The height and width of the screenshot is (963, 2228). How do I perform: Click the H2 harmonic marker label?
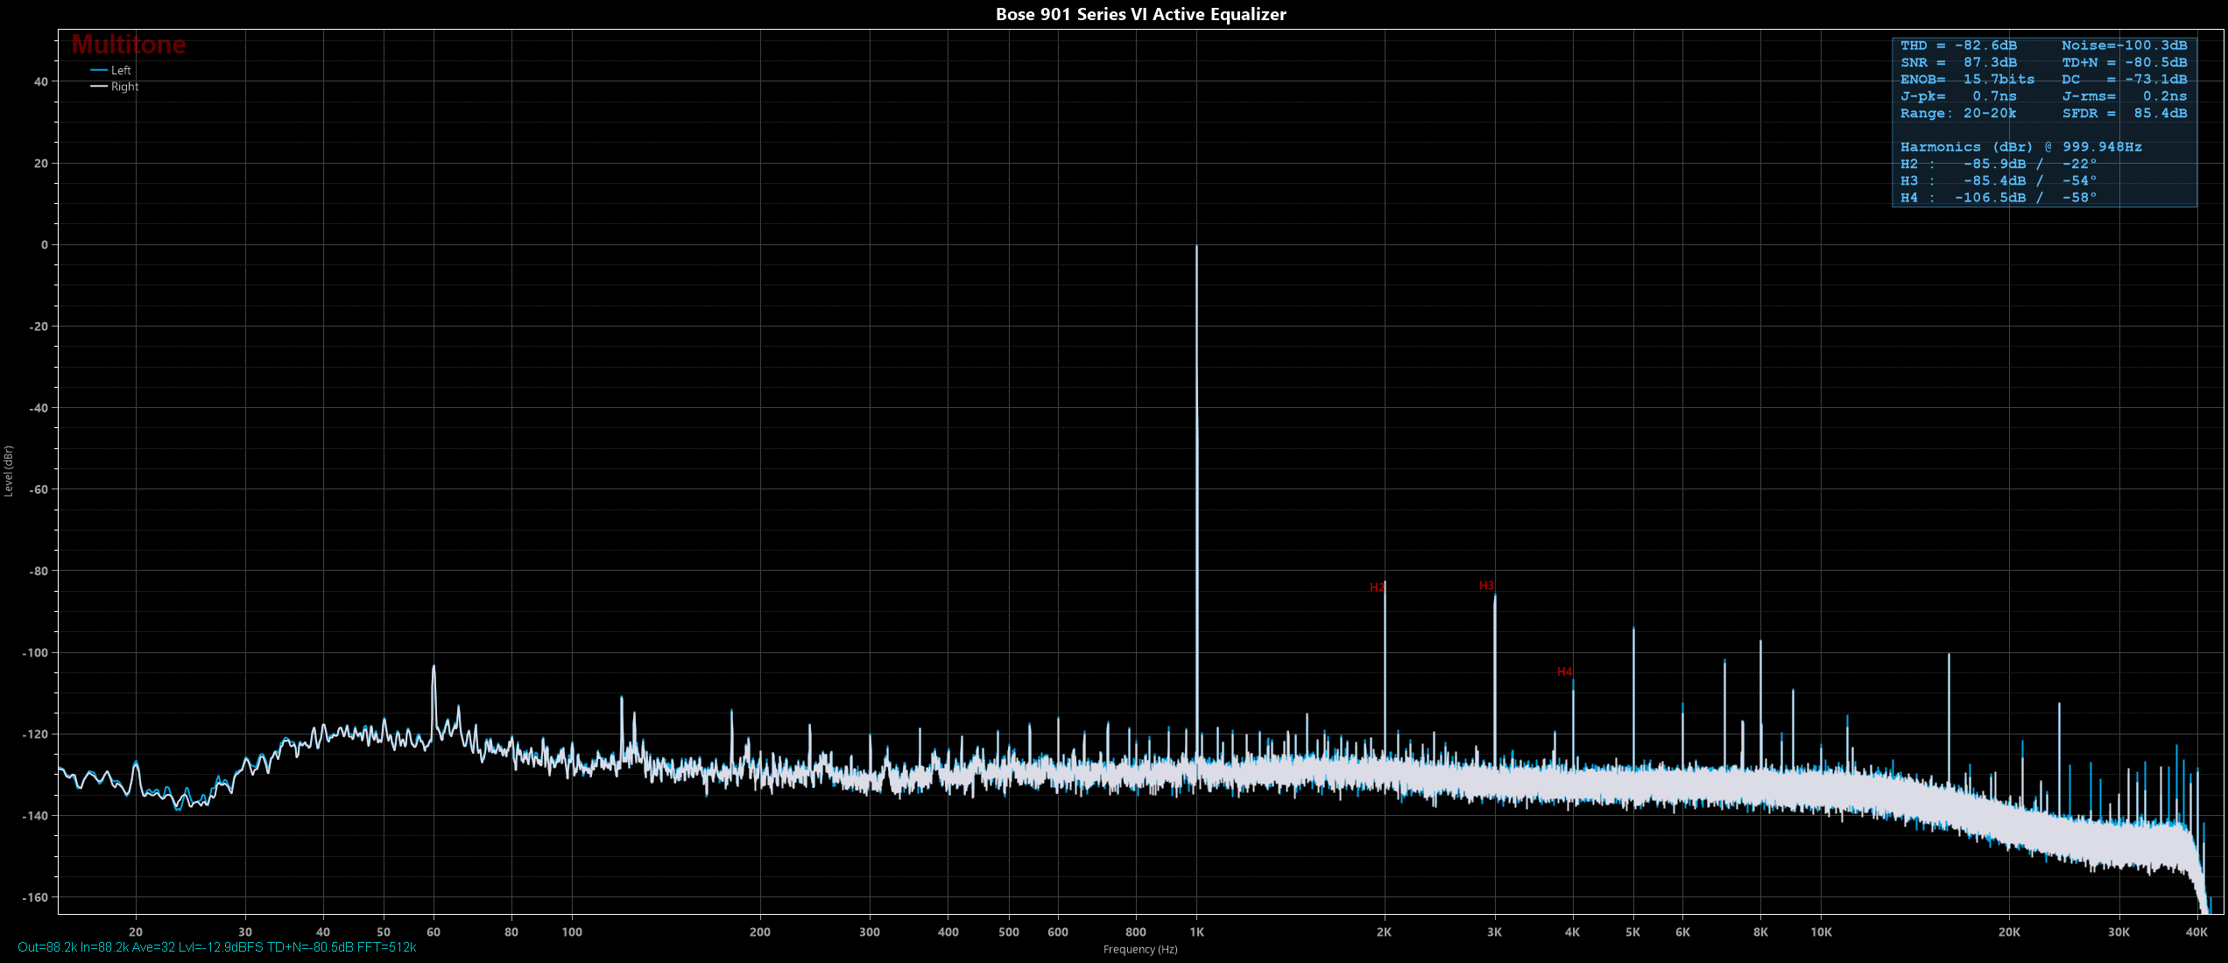(x=1377, y=587)
